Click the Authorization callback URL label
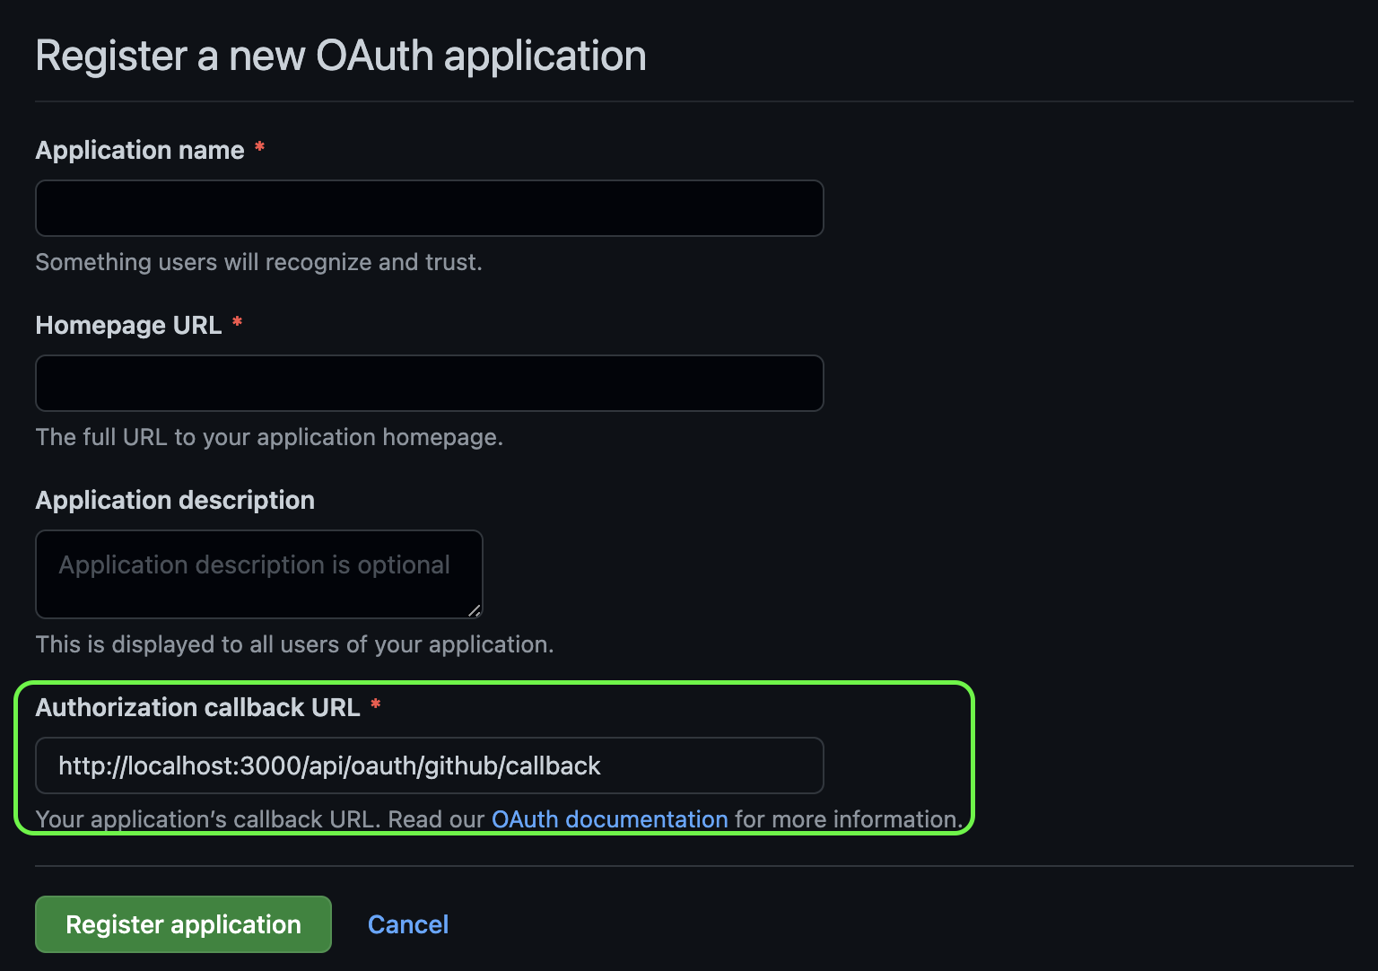The image size is (1378, 971). pyautogui.click(x=199, y=707)
